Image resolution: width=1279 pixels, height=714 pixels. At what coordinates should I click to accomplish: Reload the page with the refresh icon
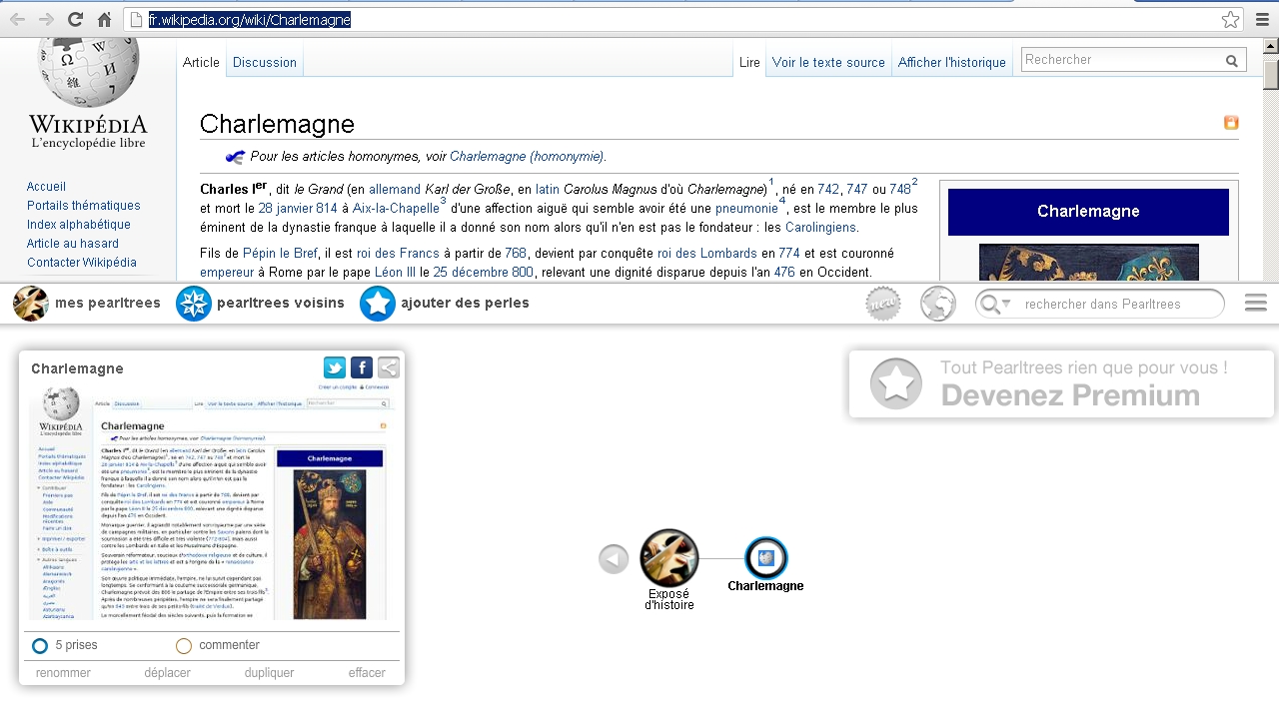click(x=75, y=19)
